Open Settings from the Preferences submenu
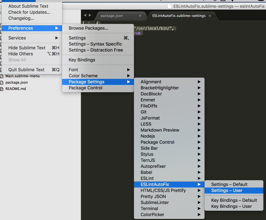266x220 pixels. click(x=98, y=38)
